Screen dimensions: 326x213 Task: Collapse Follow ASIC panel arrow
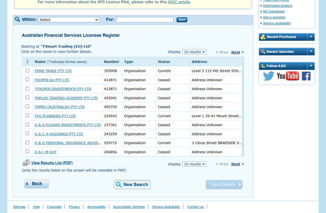pos(311,66)
